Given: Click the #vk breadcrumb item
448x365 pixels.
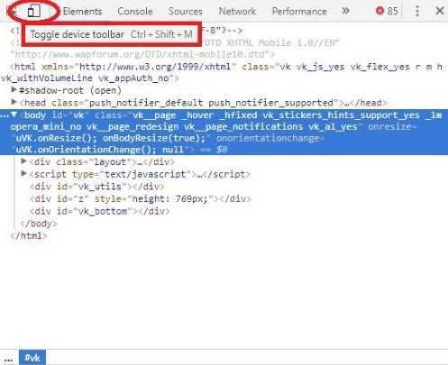Looking at the screenshot, I should pyautogui.click(x=32, y=358).
